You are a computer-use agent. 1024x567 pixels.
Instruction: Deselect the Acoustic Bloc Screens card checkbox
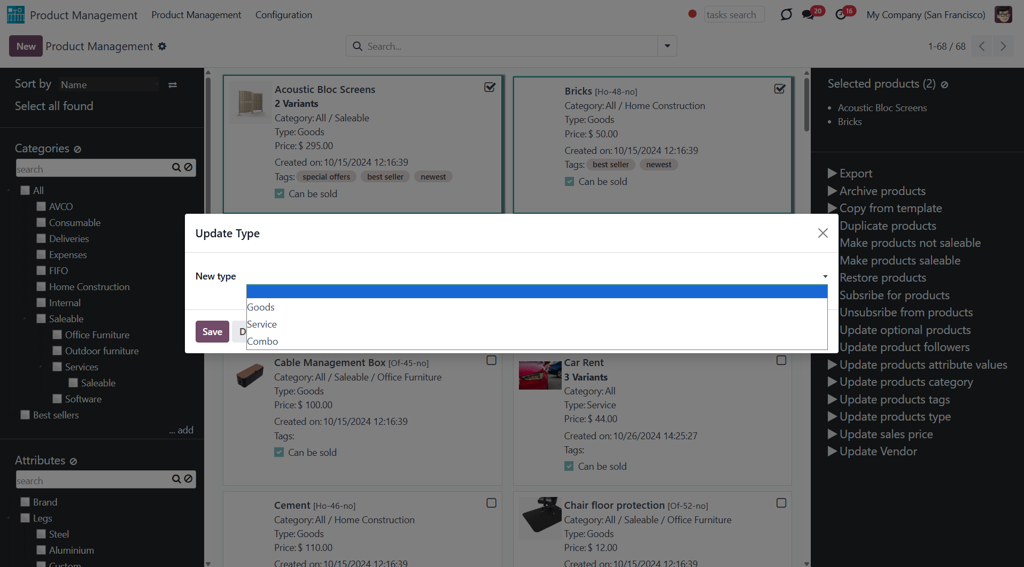490,87
